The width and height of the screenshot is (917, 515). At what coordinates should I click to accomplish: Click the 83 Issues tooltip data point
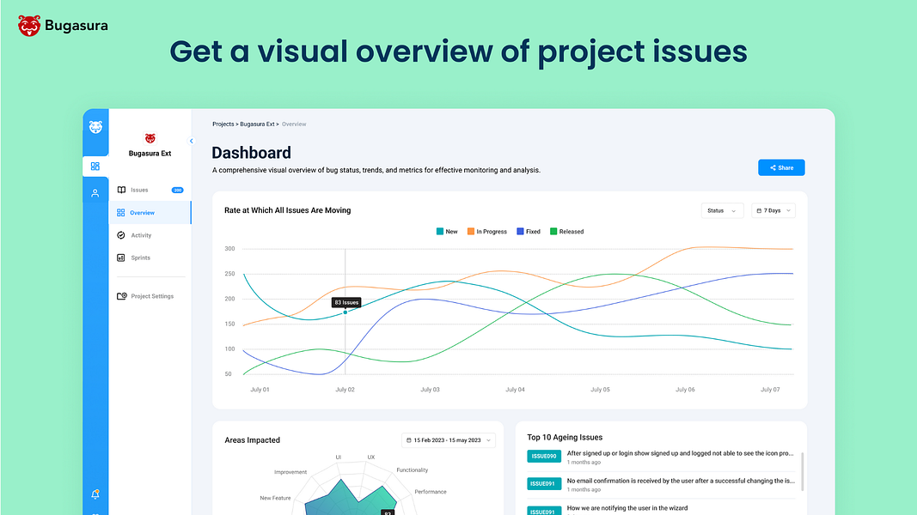(345, 312)
